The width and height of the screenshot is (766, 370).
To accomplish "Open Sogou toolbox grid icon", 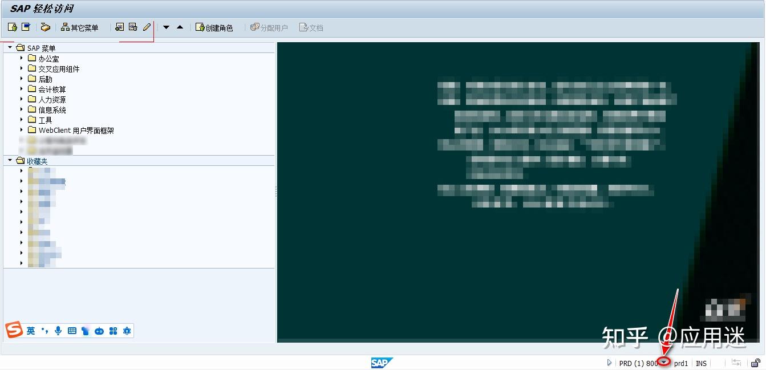I will pos(113,331).
